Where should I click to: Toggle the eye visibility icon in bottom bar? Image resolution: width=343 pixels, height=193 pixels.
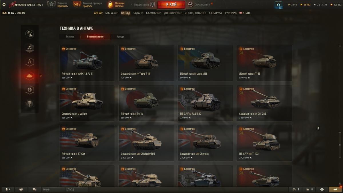[322, 189]
